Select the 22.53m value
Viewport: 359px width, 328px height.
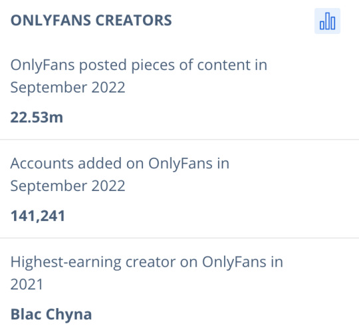(37, 117)
